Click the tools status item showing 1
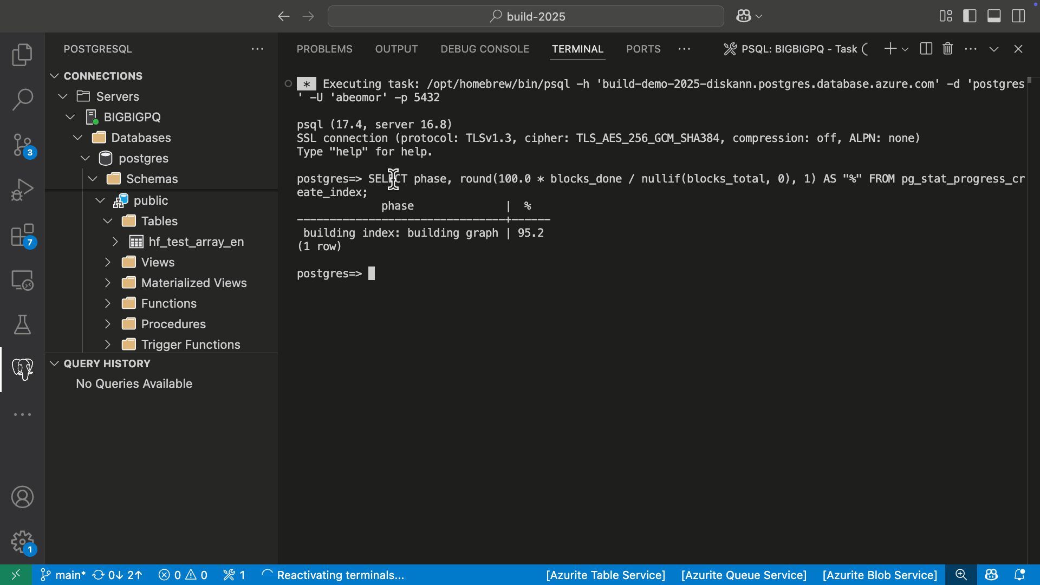 (234, 575)
